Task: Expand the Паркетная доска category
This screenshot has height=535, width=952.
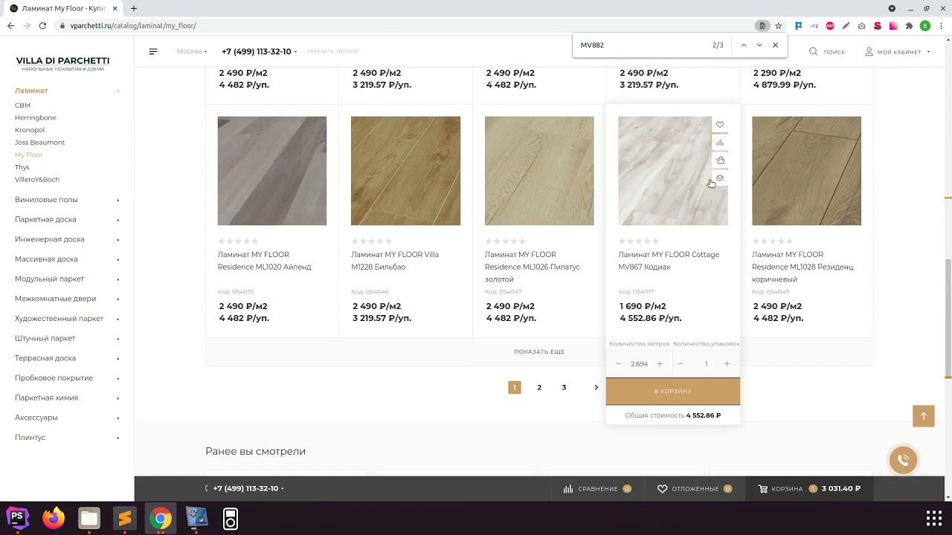Action: (x=118, y=220)
